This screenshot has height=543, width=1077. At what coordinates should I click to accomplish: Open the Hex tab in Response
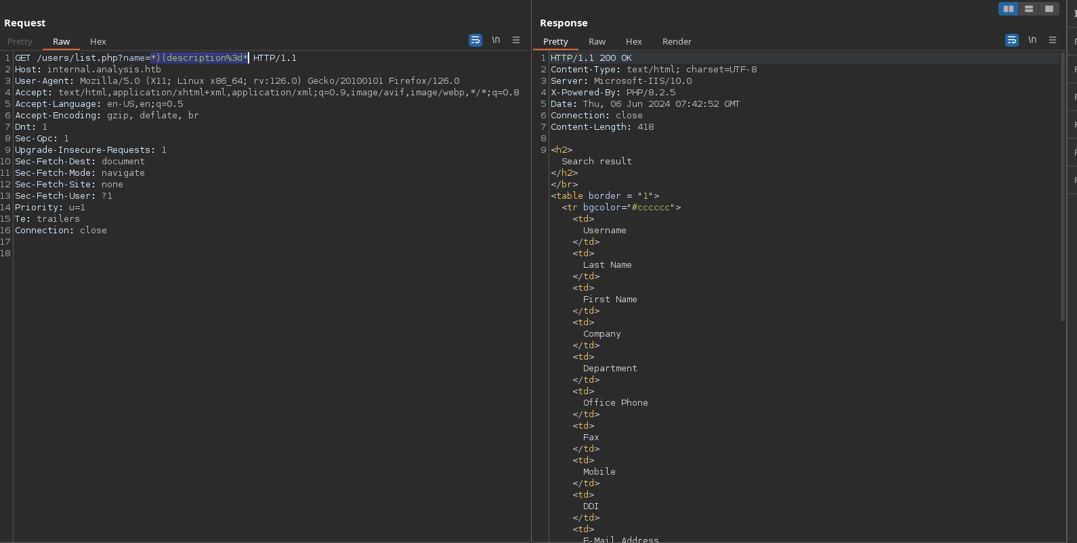634,42
